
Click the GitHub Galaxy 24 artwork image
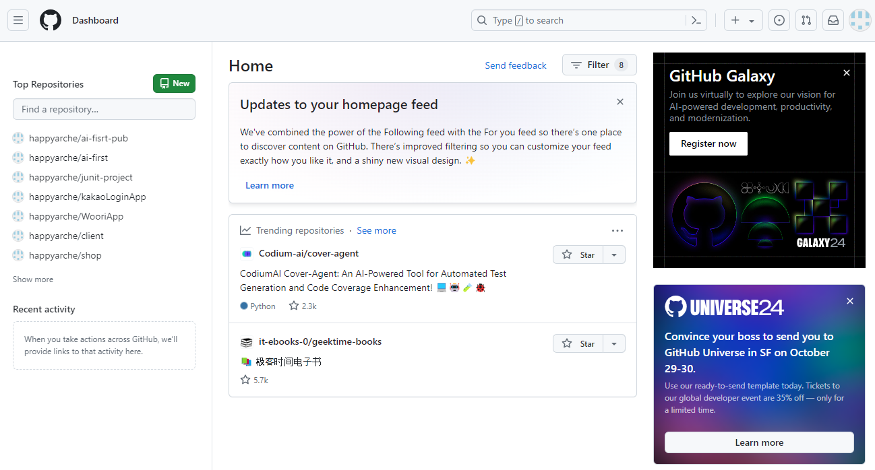(x=759, y=215)
